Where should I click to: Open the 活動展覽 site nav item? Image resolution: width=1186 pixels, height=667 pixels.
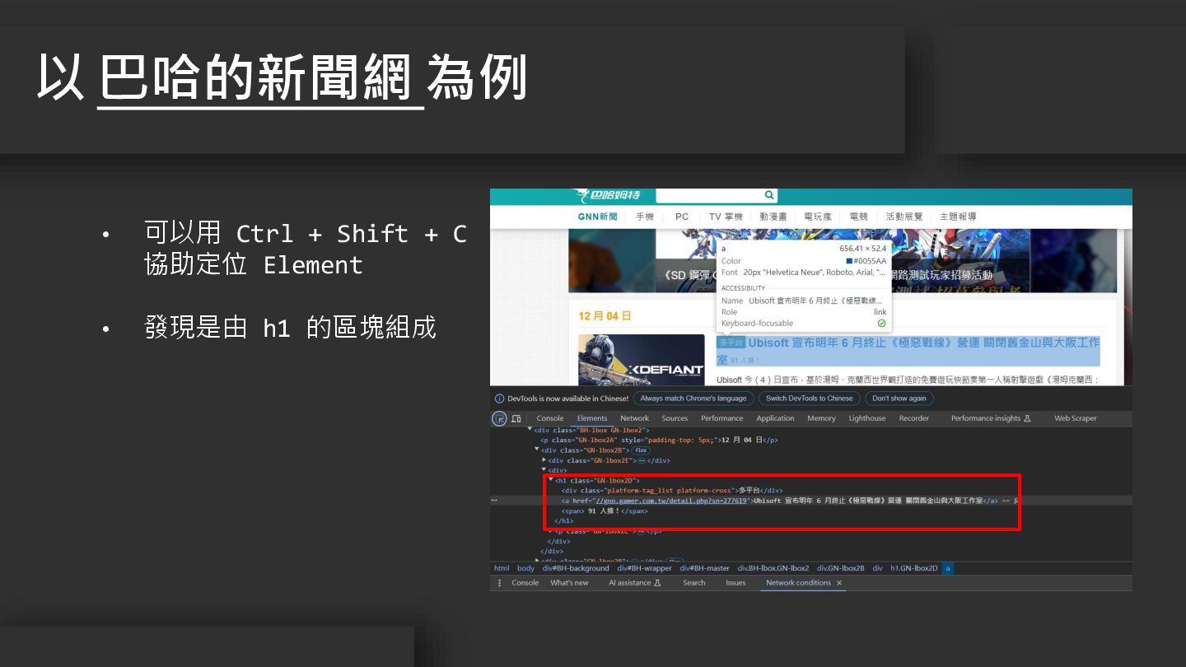pos(904,217)
